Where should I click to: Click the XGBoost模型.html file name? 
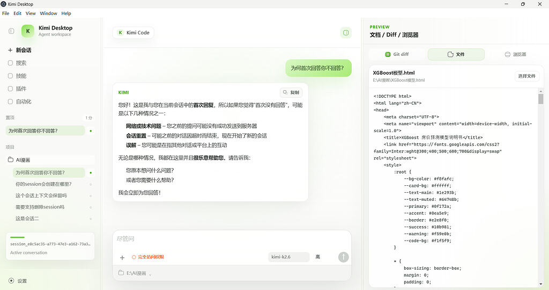pos(394,73)
